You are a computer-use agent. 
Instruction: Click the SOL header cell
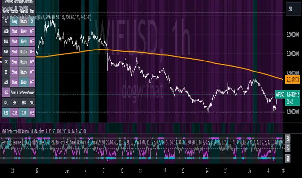(32, 103)
